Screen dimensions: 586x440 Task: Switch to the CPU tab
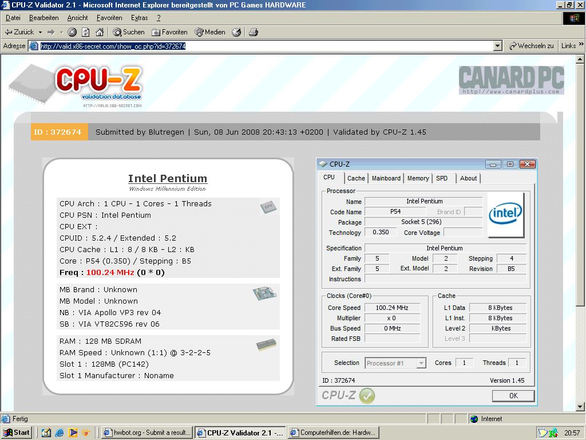(x=329, y=178)
